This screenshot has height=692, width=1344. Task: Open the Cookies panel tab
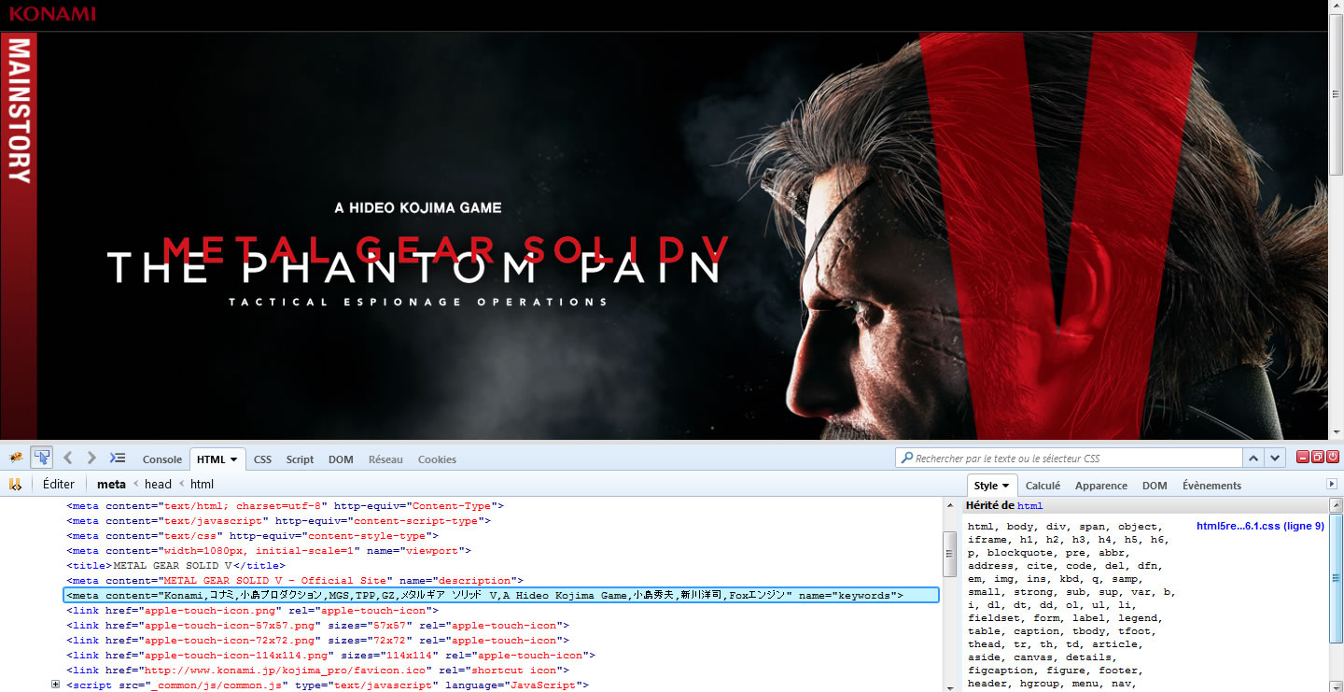437,459
